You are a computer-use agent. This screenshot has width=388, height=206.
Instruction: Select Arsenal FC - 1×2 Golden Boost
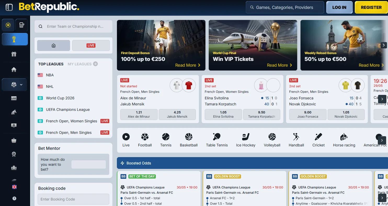pos(222,198)
